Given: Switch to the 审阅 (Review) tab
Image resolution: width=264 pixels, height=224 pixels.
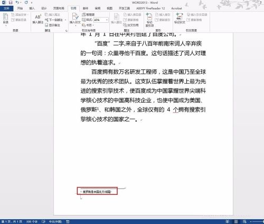Looking at the screenshot, I should (x=98, y=8).
